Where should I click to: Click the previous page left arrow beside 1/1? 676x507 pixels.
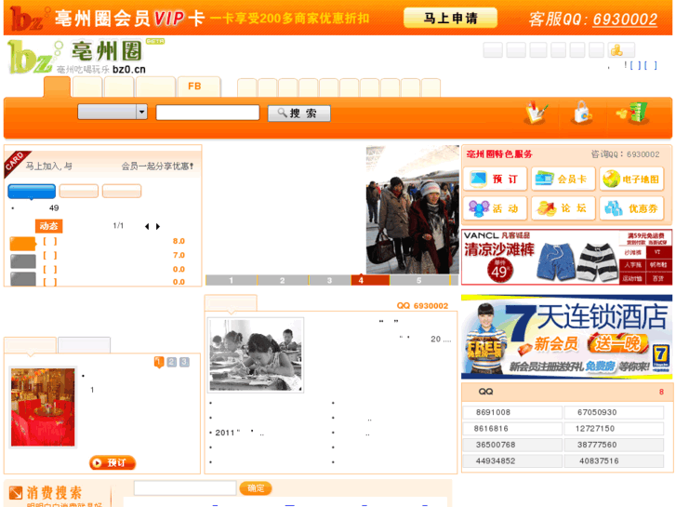click(x=147, y=227)
